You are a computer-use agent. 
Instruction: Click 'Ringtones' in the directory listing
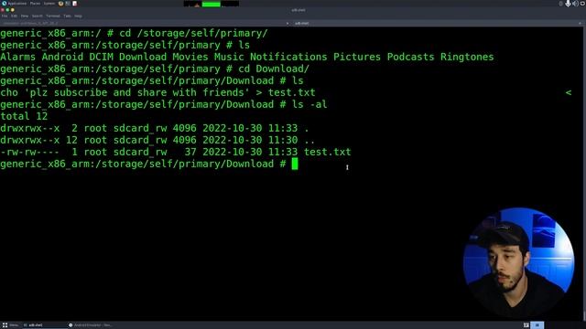(467, 57)
